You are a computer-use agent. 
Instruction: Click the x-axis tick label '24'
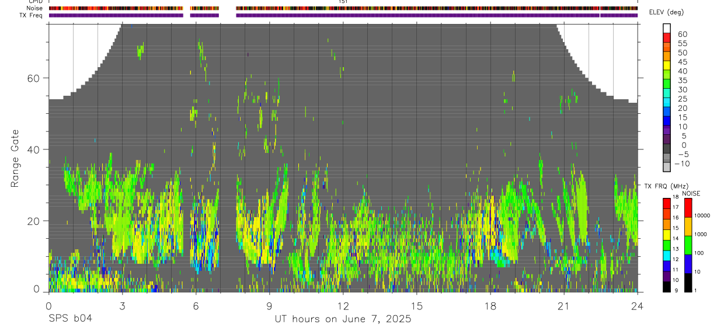[x=638, y=305]
